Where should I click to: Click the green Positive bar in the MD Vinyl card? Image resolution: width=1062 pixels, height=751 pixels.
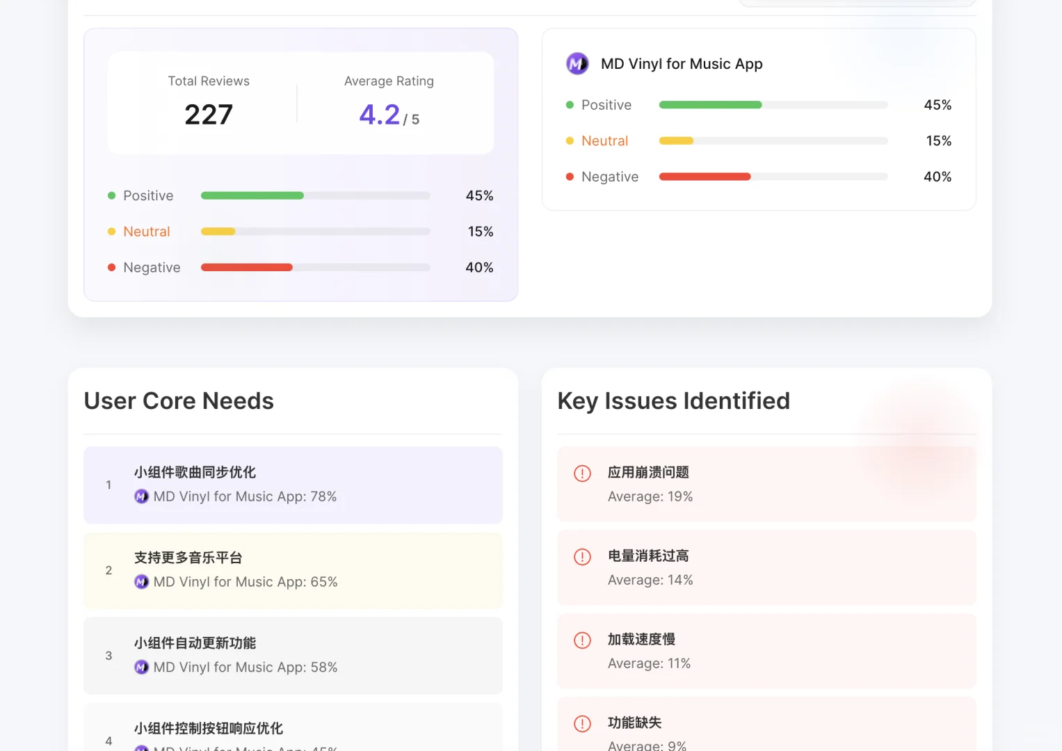[711, 105]
